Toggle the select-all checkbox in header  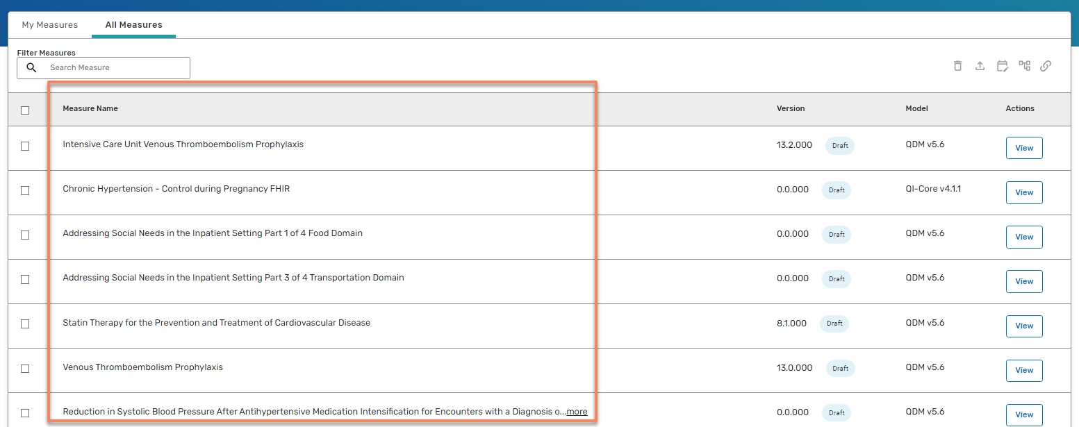tap(25, 110)
